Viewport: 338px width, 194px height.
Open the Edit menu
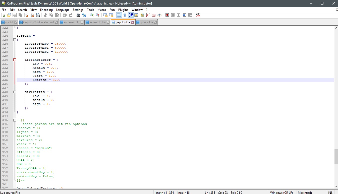point(12,10)
